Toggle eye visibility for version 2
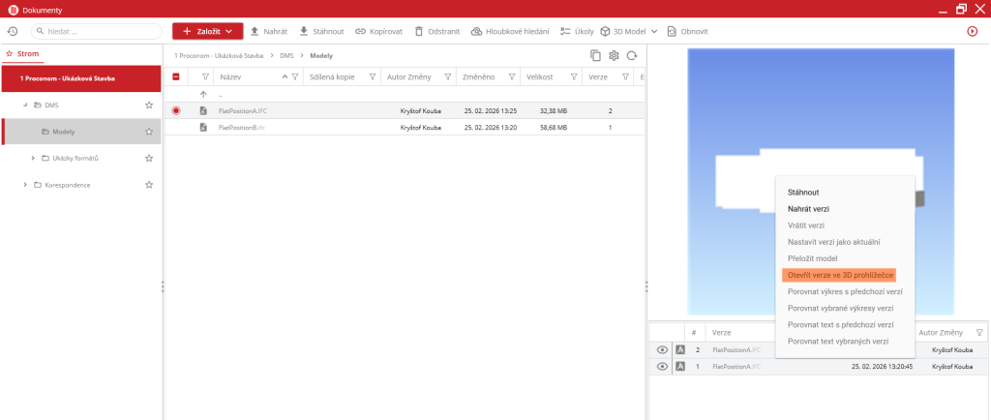The height and width of the screenshot is (420, 991). pos(662,349)
